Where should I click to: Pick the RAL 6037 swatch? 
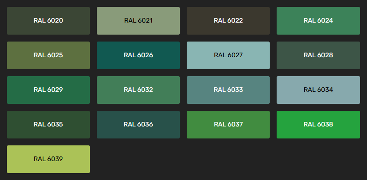(x=228, y=125)
